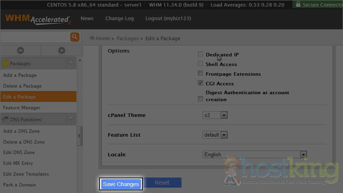Click the Packages section folder icon
Viewport: 343px width, 193px height.
coord(5,63)
